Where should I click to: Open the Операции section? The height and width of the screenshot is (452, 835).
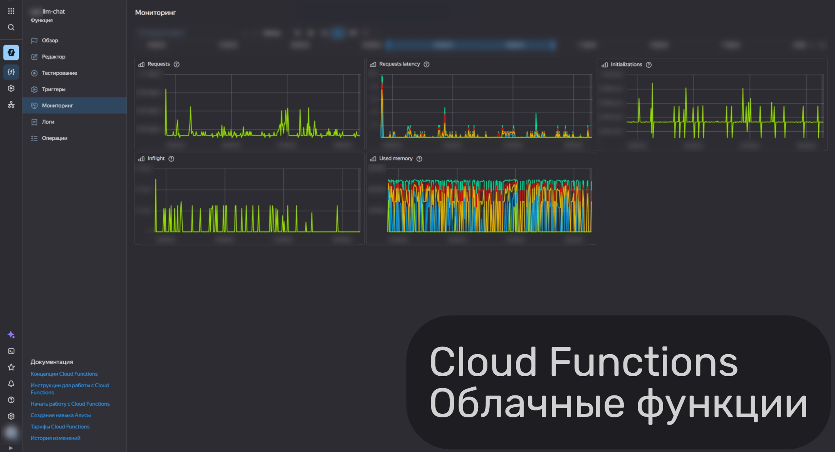(74, 138)
